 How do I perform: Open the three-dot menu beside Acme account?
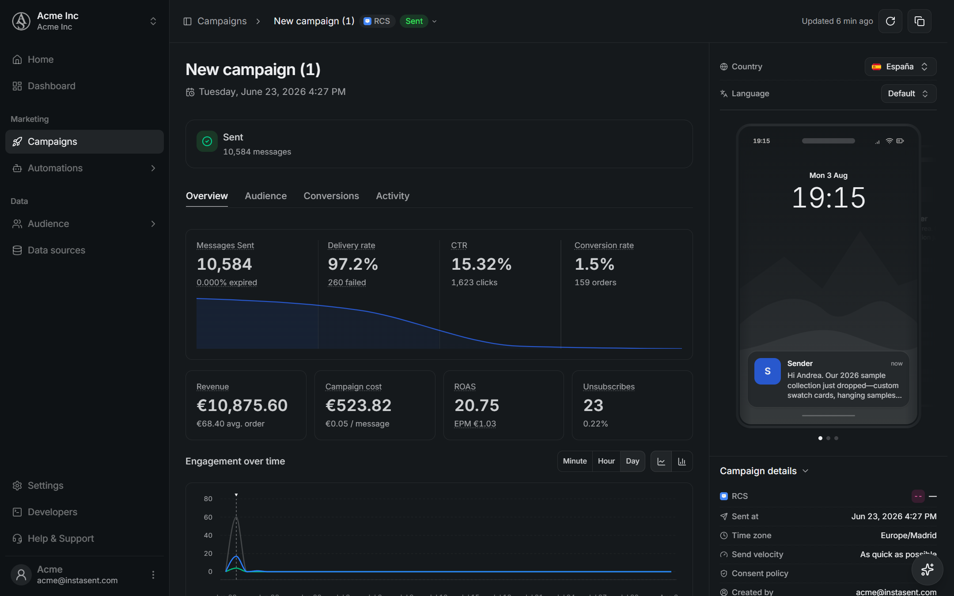(153, 575)
